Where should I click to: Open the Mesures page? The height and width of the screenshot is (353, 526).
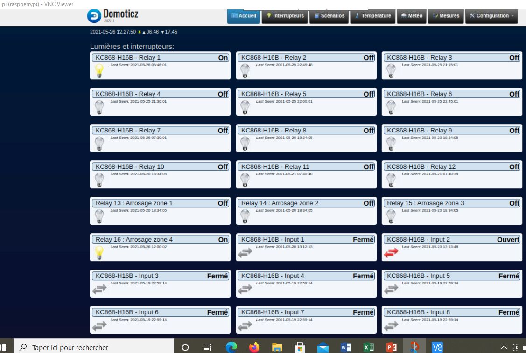click(x=445, y=16)
